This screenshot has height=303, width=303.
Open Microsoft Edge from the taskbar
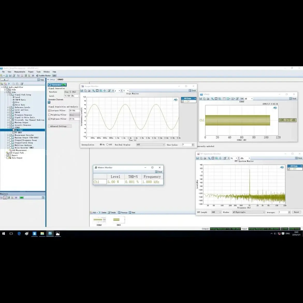(x=19, y=233)
